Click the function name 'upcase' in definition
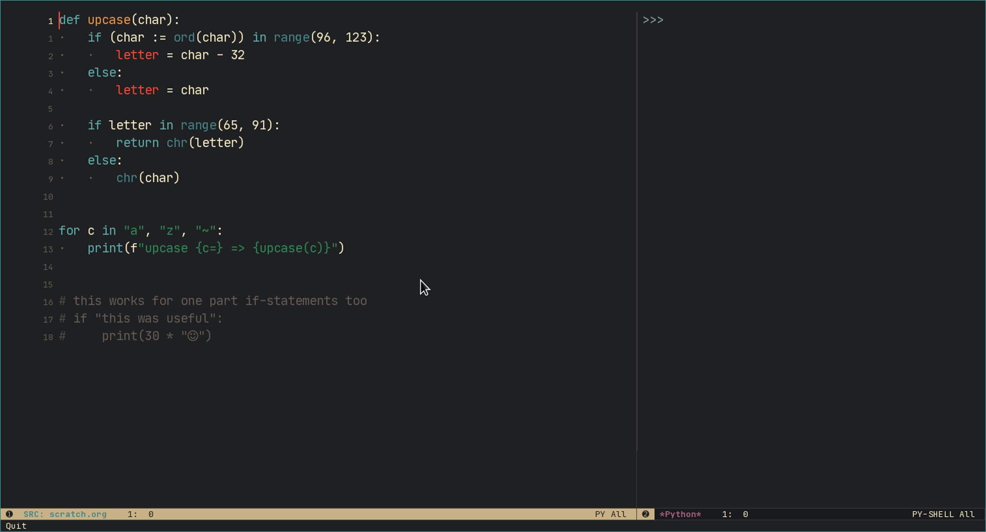This screenshot has width=986, height=532. (x=109, y=20)
